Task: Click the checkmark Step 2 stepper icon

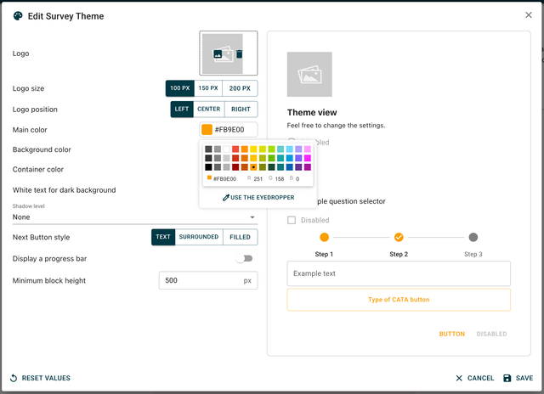Action: 399,238
